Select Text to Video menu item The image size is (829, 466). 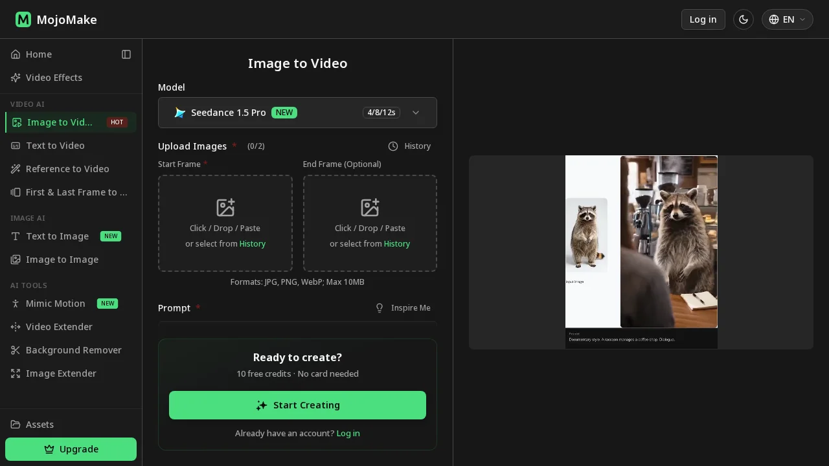[x=55, y=146]
